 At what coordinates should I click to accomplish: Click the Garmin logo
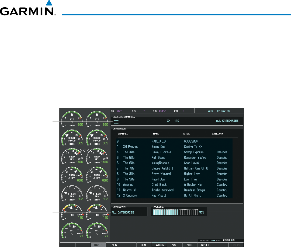tap(28, 8)
